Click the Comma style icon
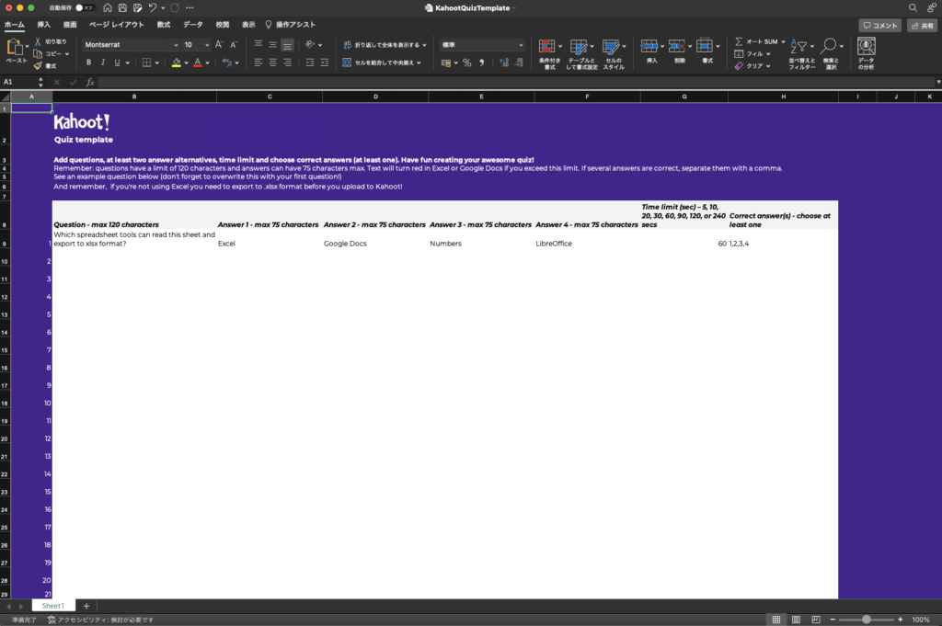Image resolution: width=942 pixels, height=626 pixels. pos(482,63)
